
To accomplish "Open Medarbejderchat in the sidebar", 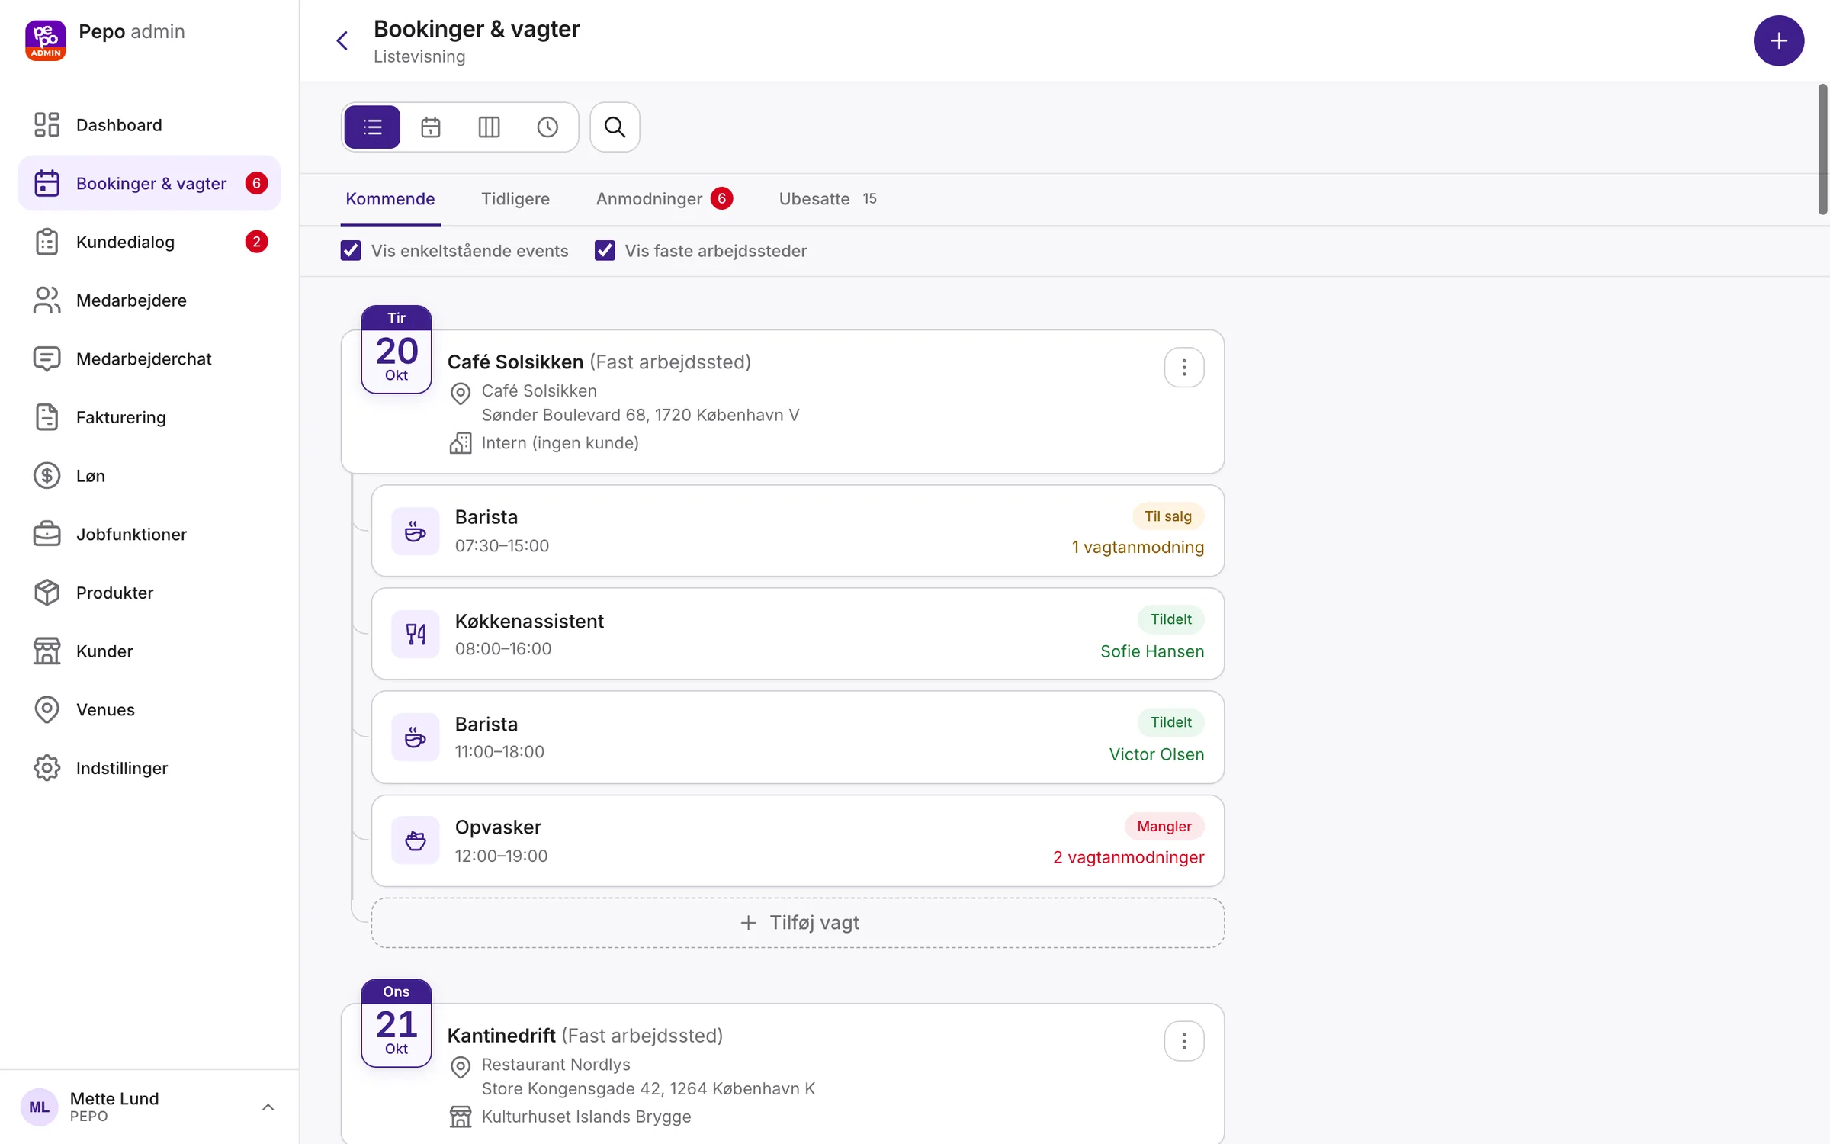I will point(149,358).
